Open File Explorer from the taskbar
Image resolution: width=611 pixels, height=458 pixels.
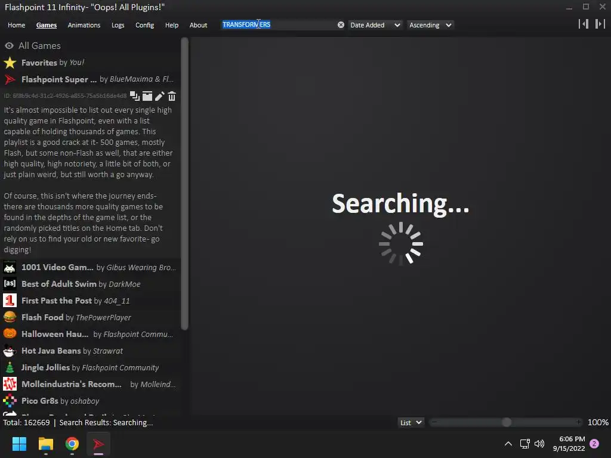(45, 444)
